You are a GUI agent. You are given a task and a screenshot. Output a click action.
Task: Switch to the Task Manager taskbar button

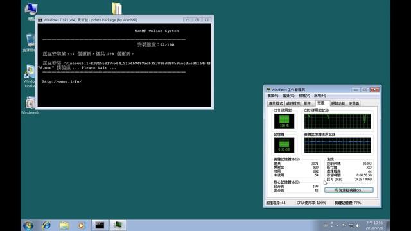coord(118,225)
